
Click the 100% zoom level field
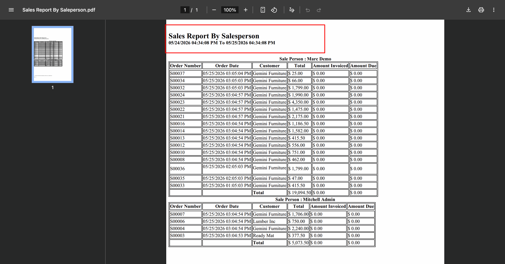[230, 10]
